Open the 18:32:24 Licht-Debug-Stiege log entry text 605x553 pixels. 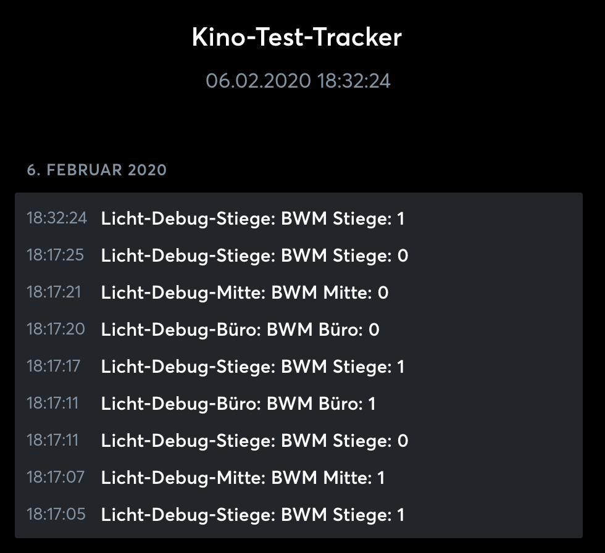point(252,218)
